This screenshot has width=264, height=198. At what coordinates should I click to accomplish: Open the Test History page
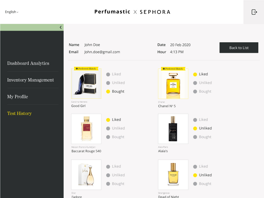point(19,113)
